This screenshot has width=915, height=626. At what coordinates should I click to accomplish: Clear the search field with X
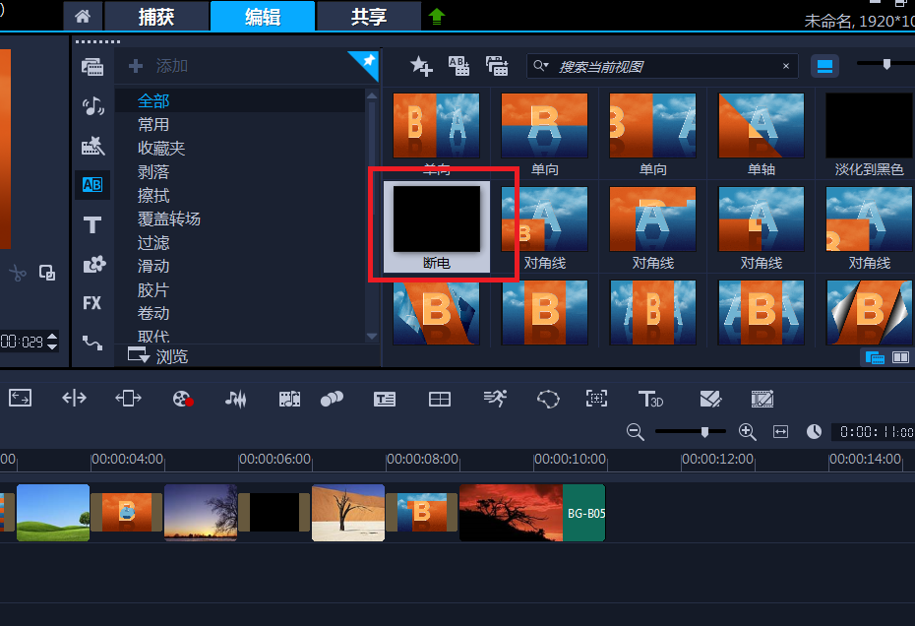tap(786, 66)
